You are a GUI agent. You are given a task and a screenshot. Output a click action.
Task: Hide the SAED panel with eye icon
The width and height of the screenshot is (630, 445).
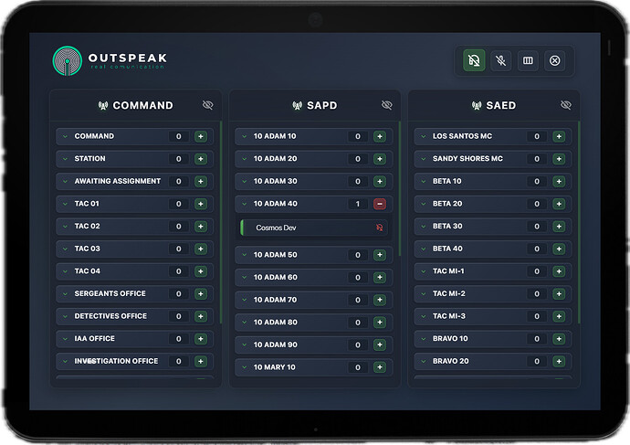point(566,105)
